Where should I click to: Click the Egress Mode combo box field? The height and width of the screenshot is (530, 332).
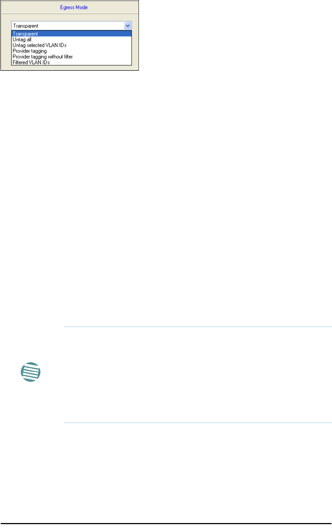[71, 26]
